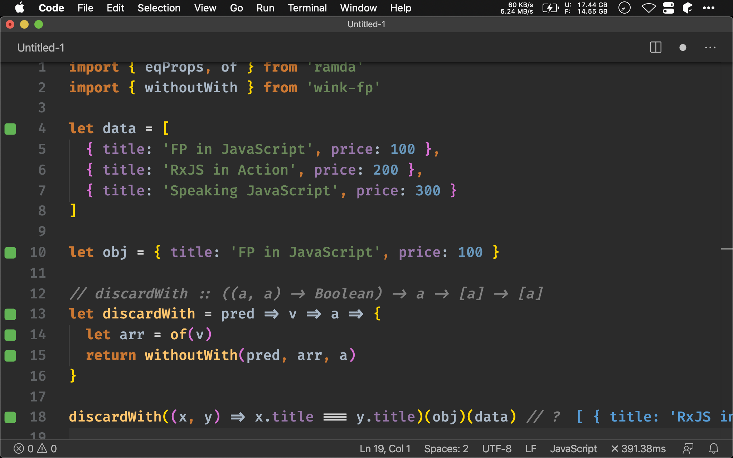Click the price value 300 on line 7
Image resolution: width=733 pixels, height=458 pixels.
428,190
